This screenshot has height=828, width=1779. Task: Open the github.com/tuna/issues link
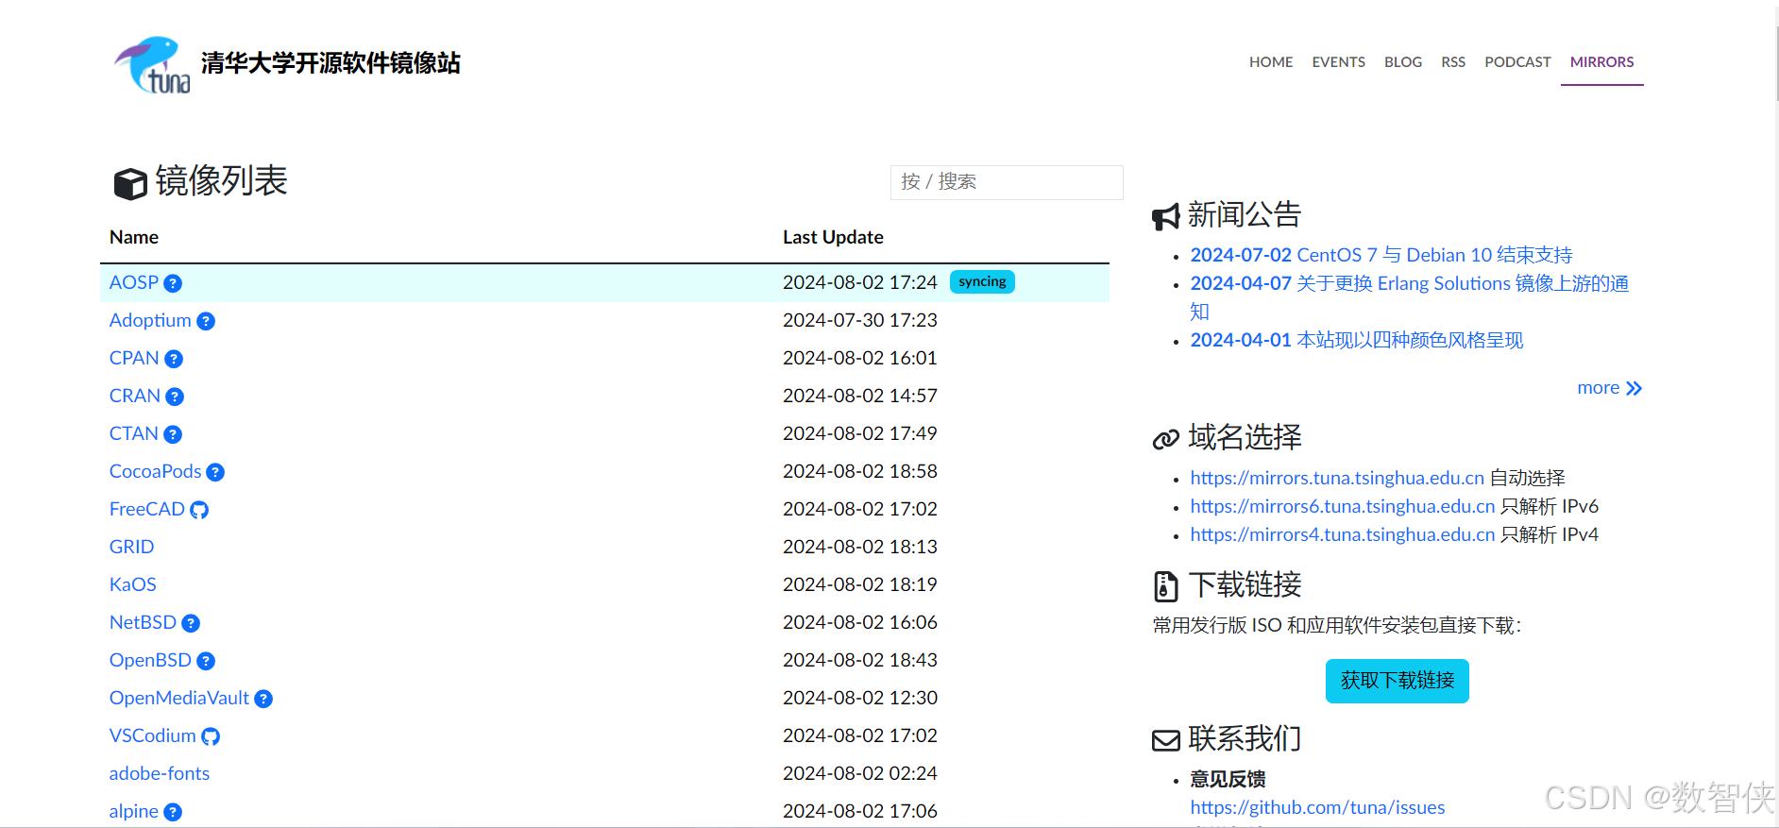click(x=1317, y=807)
